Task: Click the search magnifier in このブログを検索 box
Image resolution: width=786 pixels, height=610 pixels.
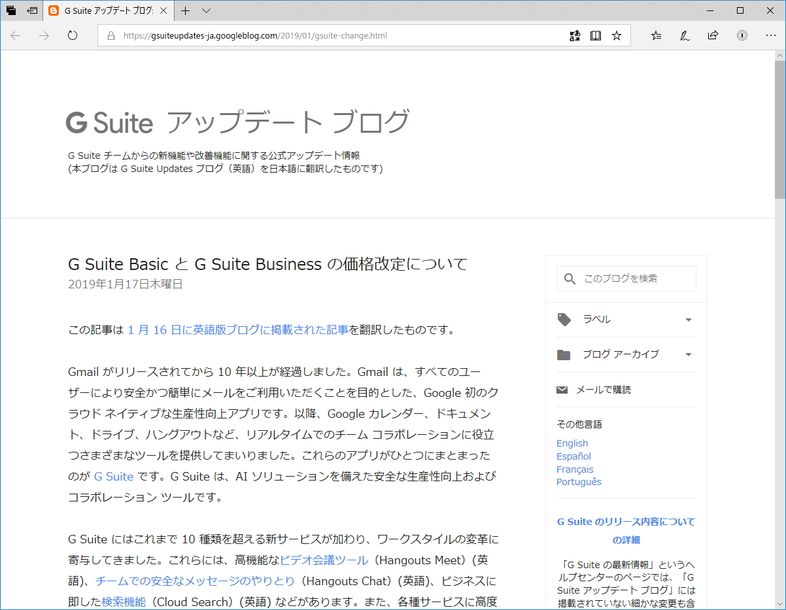Action: pos(570,279)
